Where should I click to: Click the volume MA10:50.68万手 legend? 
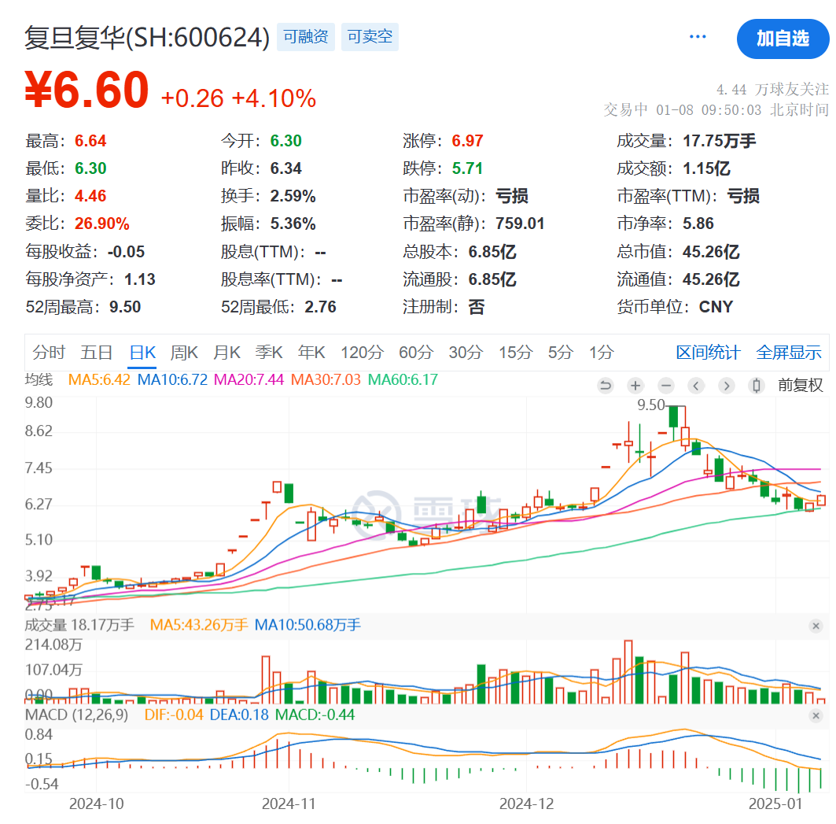(308, 625)
